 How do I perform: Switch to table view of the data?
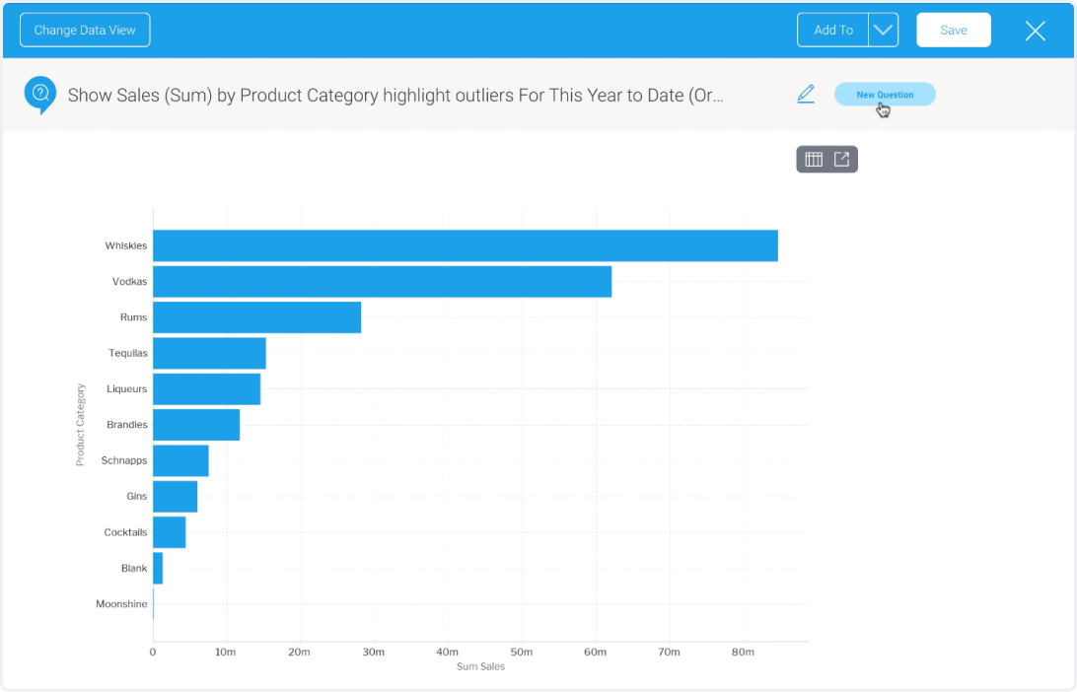click(814, 159)
